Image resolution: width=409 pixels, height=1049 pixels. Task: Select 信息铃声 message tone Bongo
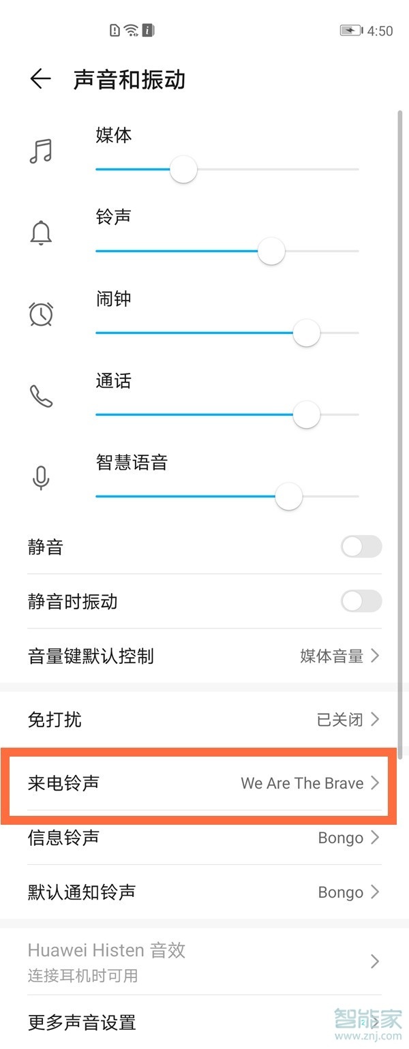point(204,838)
